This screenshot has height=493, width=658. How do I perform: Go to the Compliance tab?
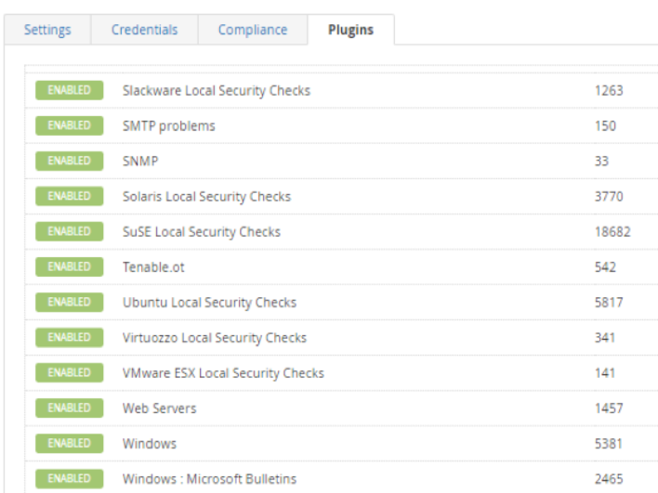[252, 30]
